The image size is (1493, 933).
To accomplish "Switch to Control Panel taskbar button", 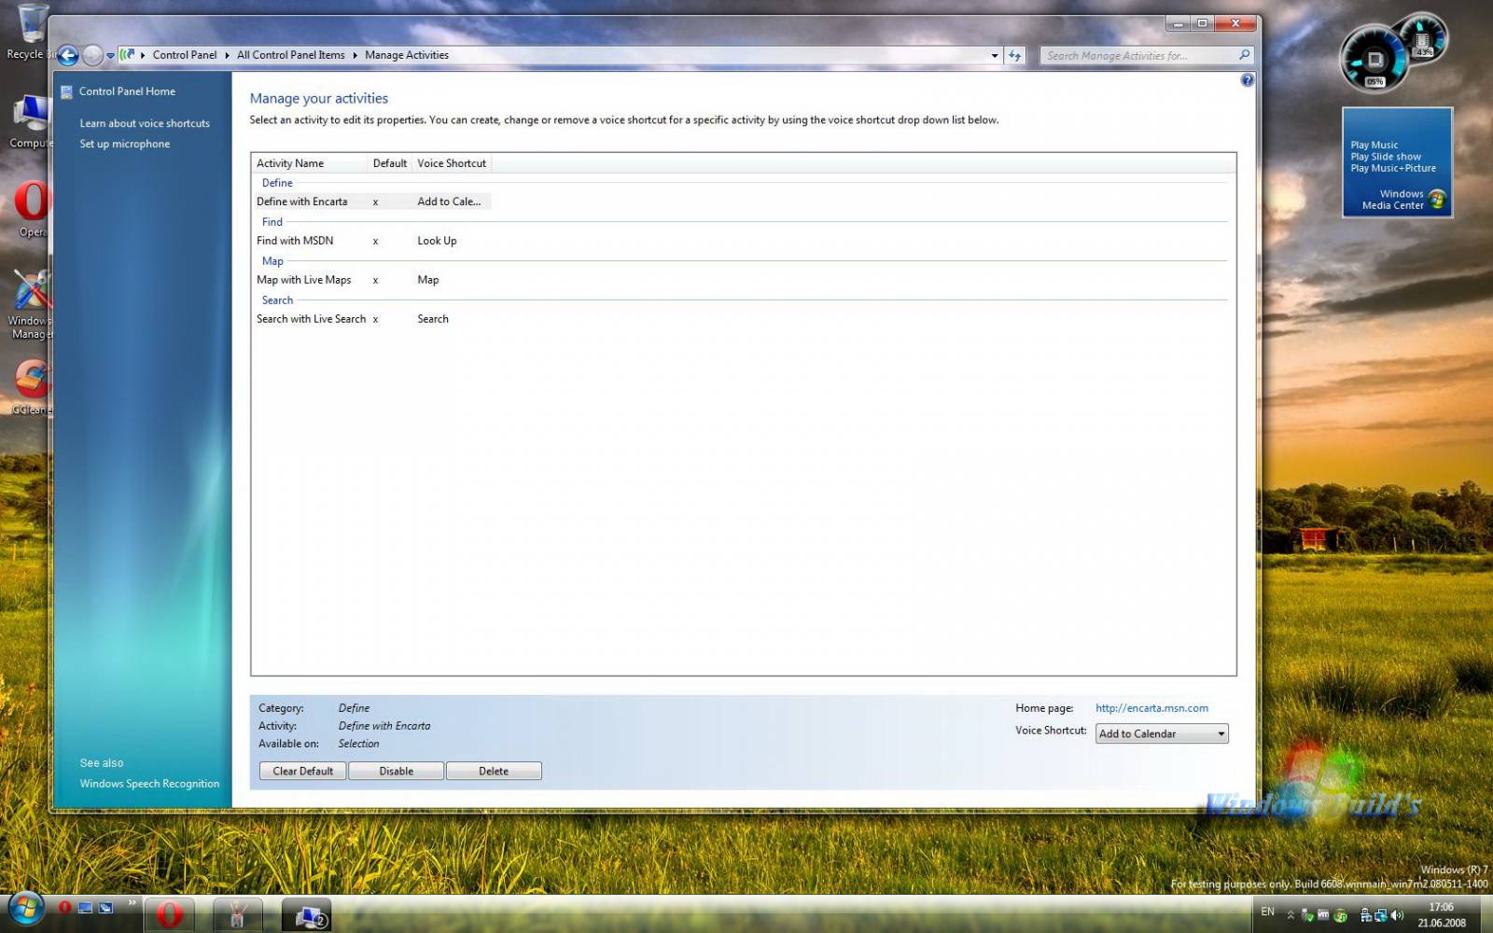I will coord(306,915).
